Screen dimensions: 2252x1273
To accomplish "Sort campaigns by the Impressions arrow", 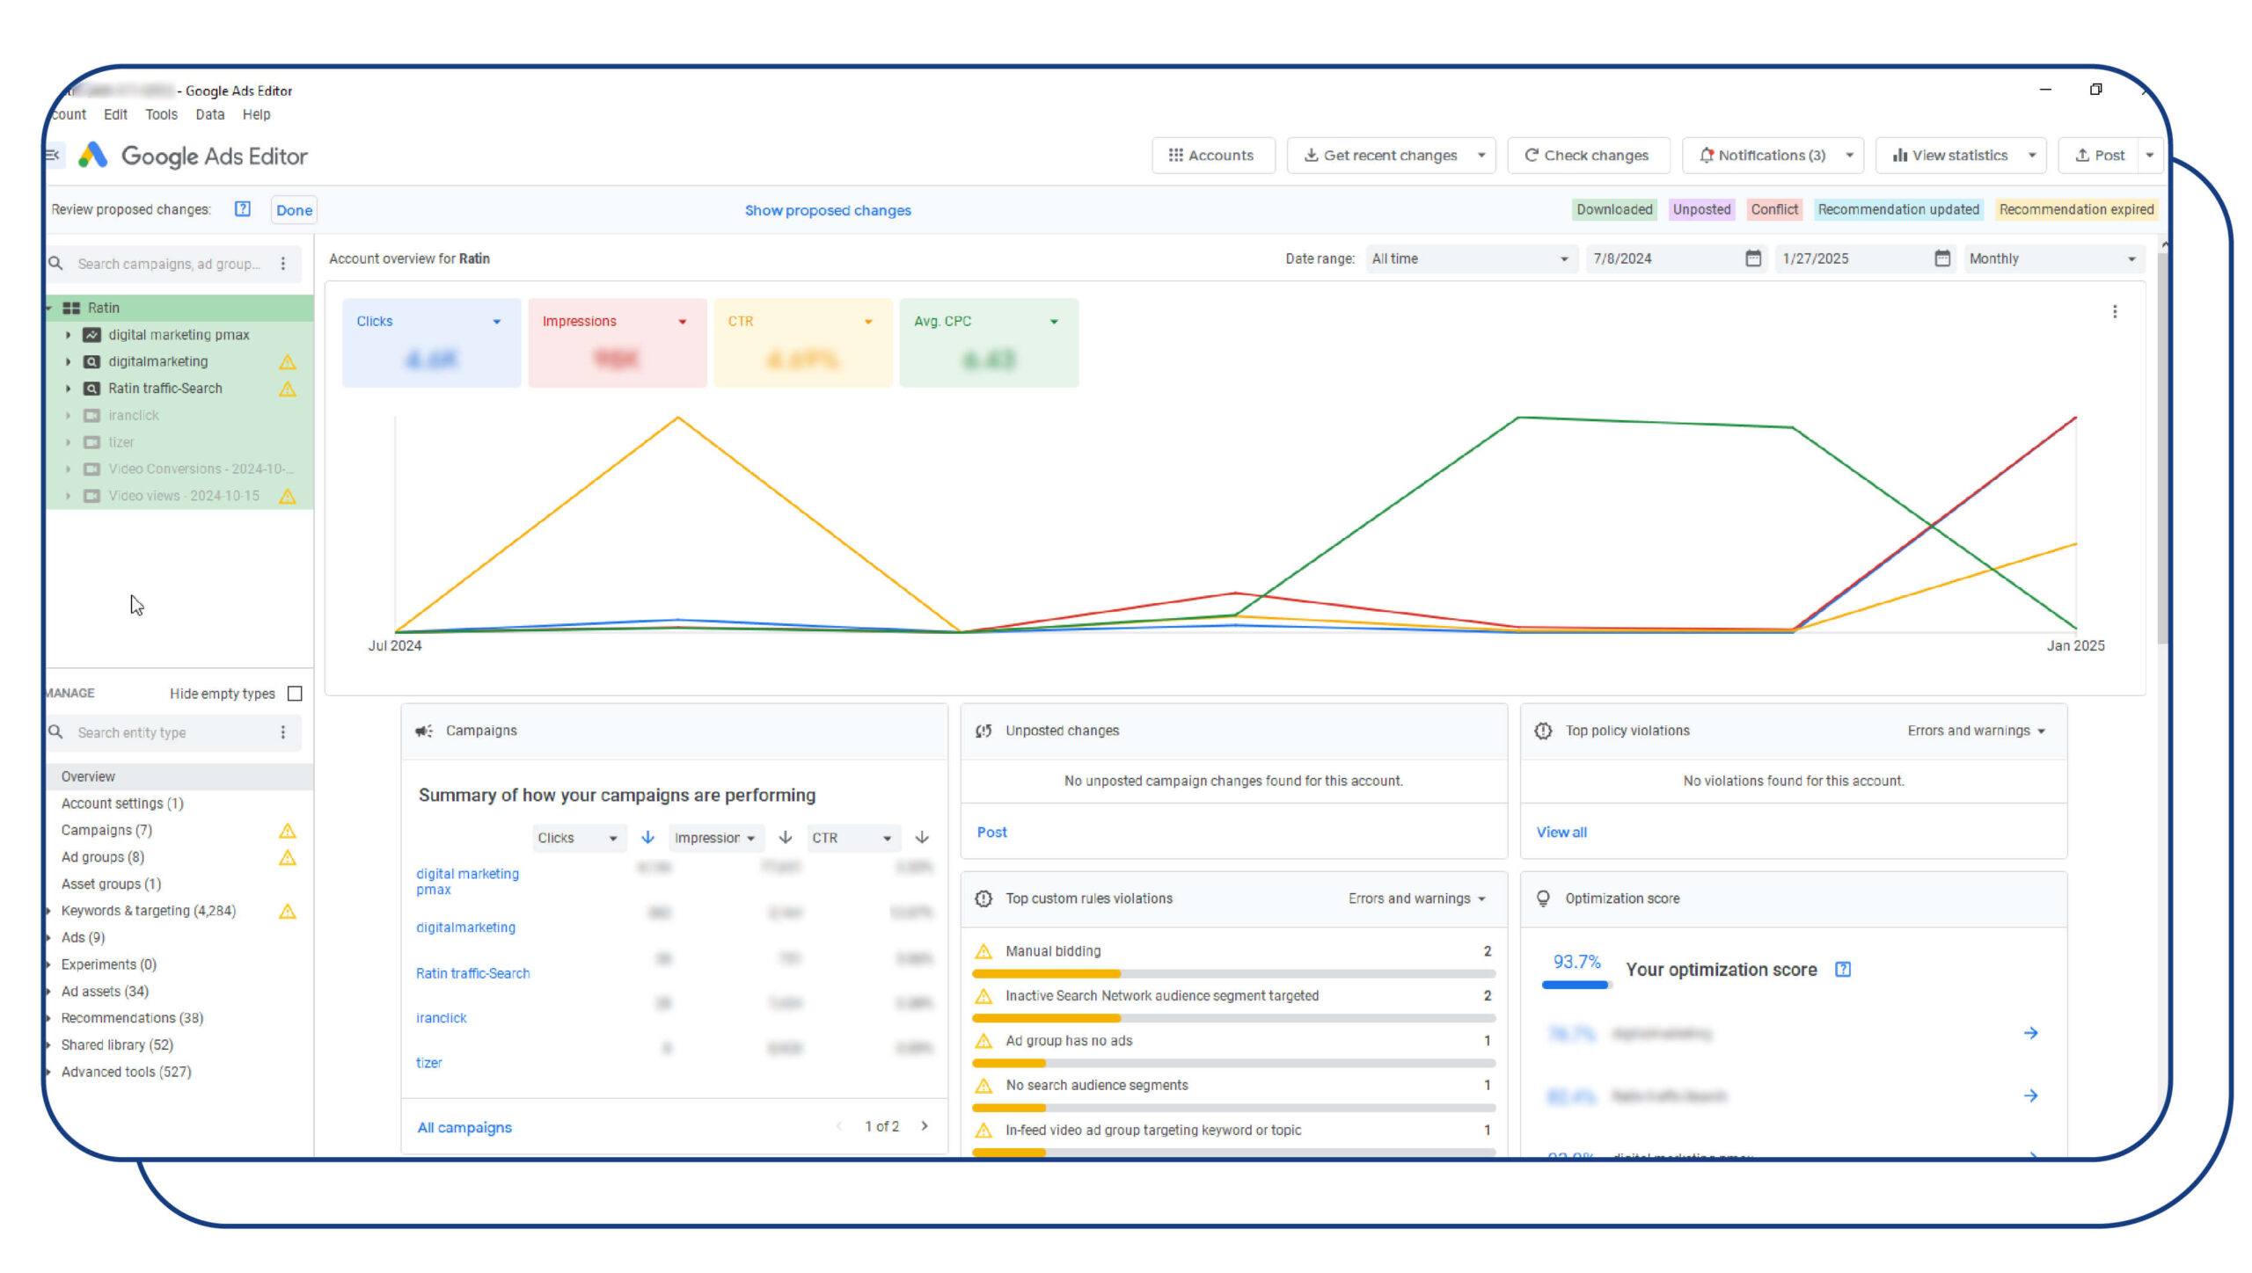I will coord(785,837).
